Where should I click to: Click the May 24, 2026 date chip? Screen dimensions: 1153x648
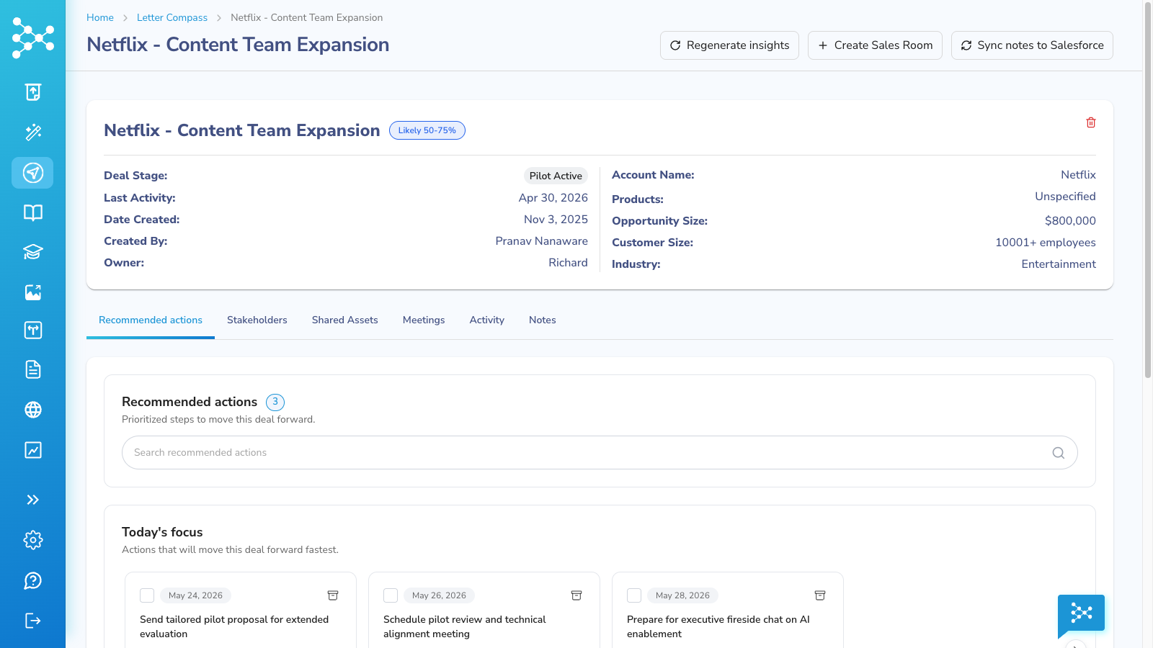point(195,595)
